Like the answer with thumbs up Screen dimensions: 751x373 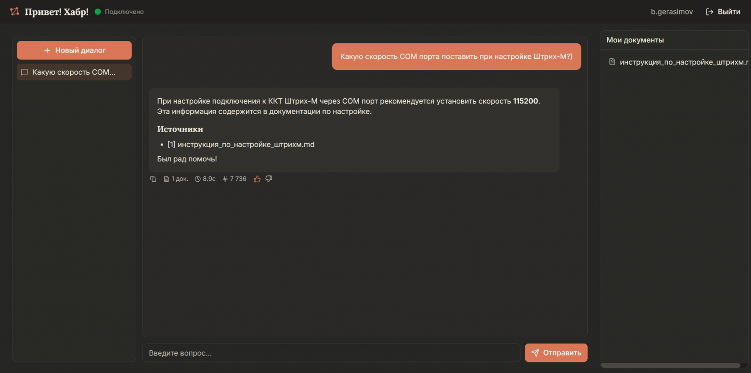click(x=257, y=179)
